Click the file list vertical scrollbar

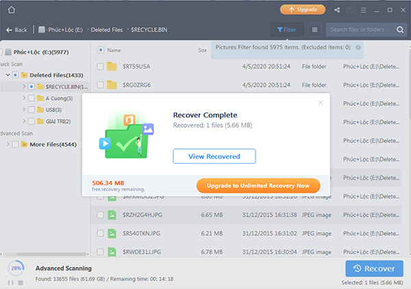[x=410, y=83]
